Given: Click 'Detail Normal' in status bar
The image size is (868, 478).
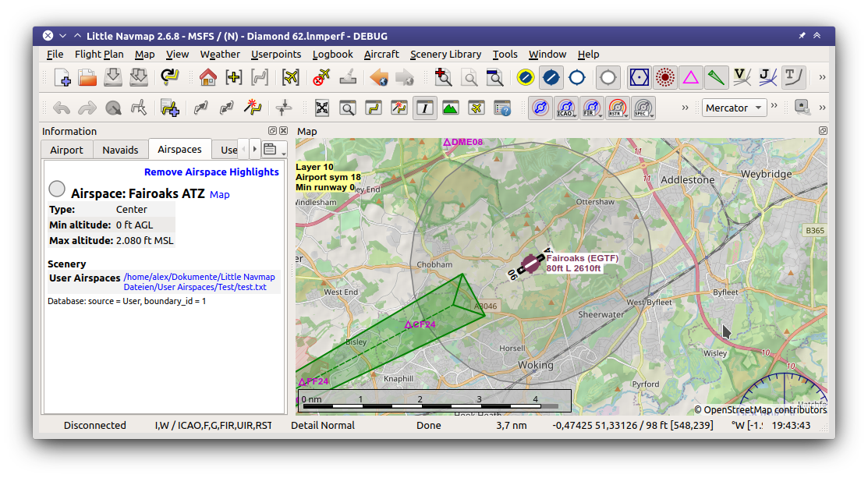Looking at the screenshot, I should click(x=323, y=426).
